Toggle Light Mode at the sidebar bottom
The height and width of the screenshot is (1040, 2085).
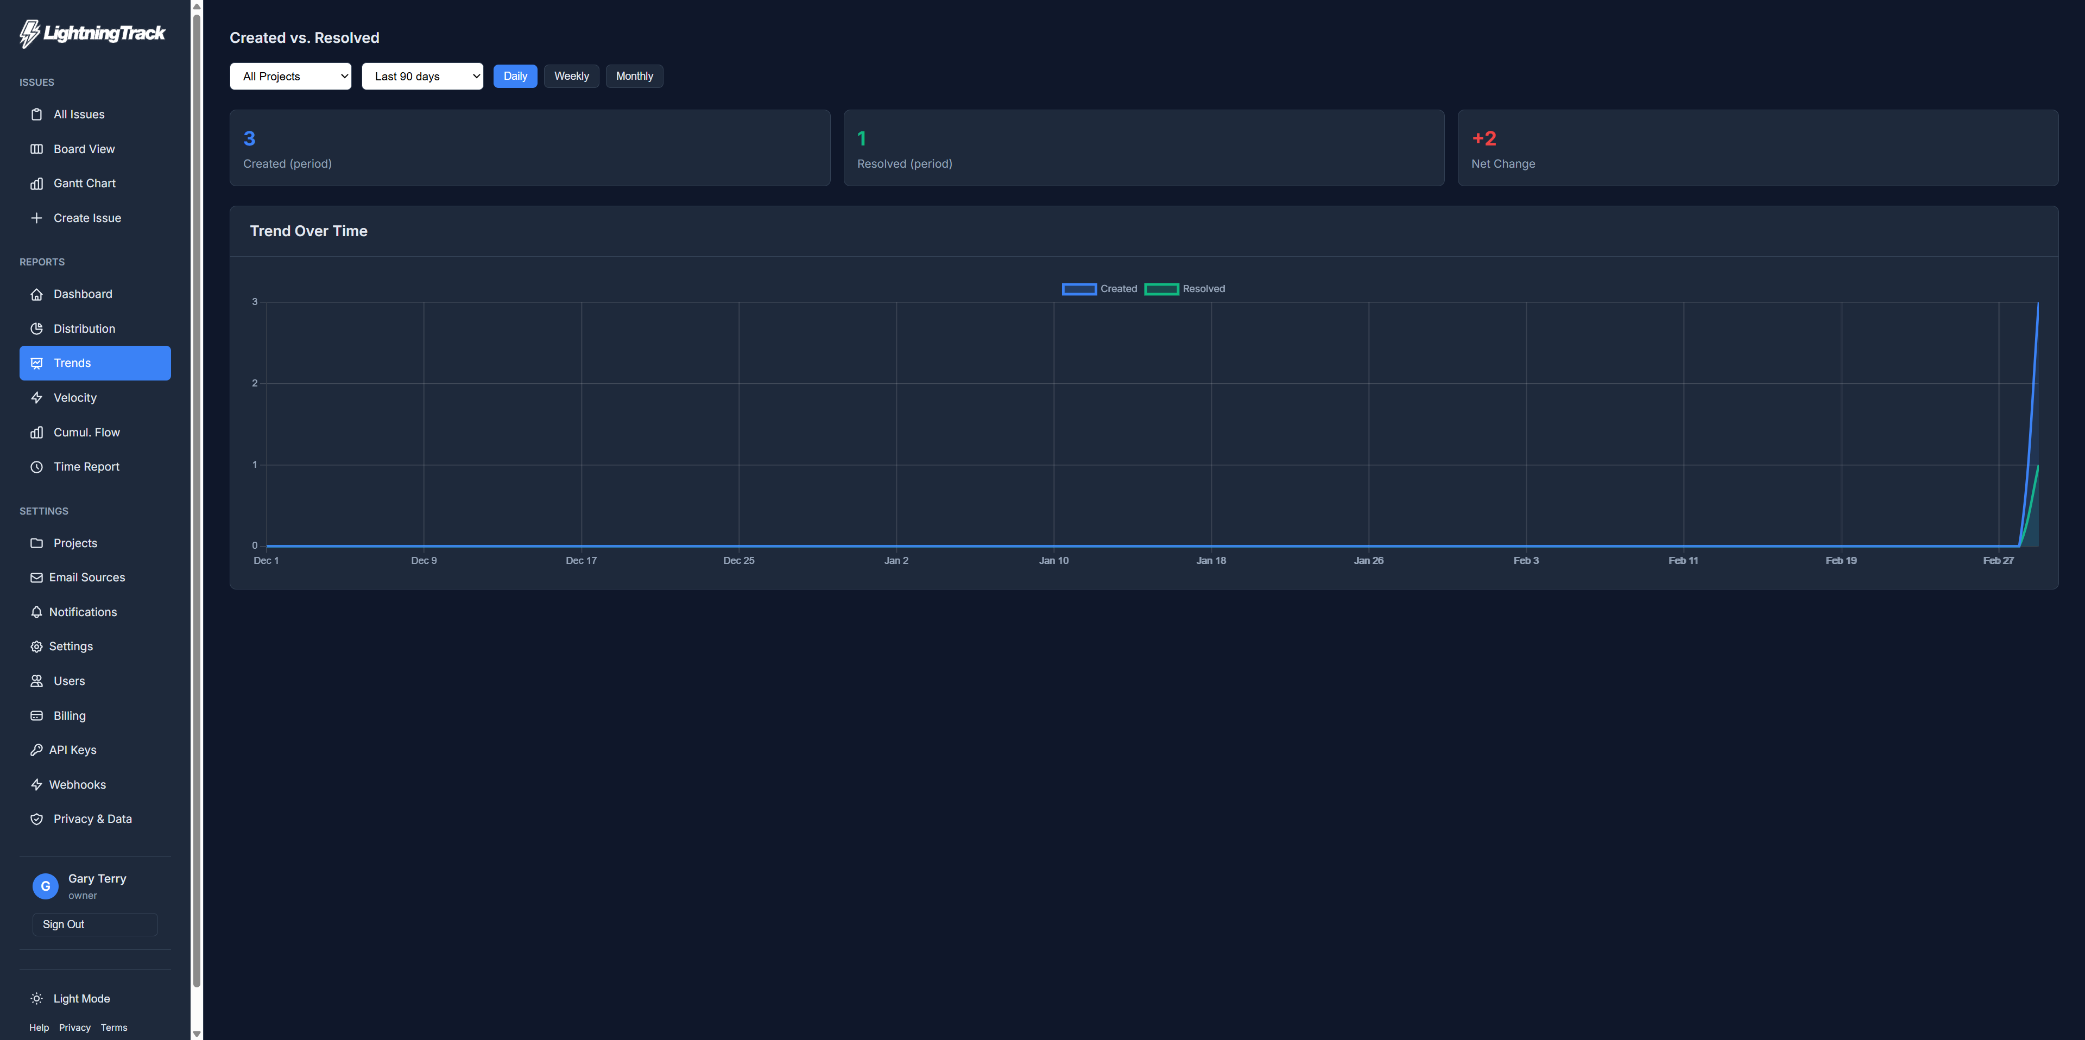81,998
